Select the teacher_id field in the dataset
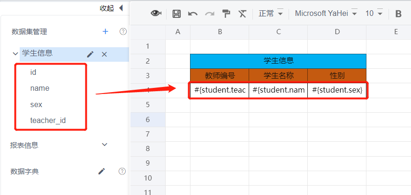This screenshot has width=411, height=195. click(48, 121)
